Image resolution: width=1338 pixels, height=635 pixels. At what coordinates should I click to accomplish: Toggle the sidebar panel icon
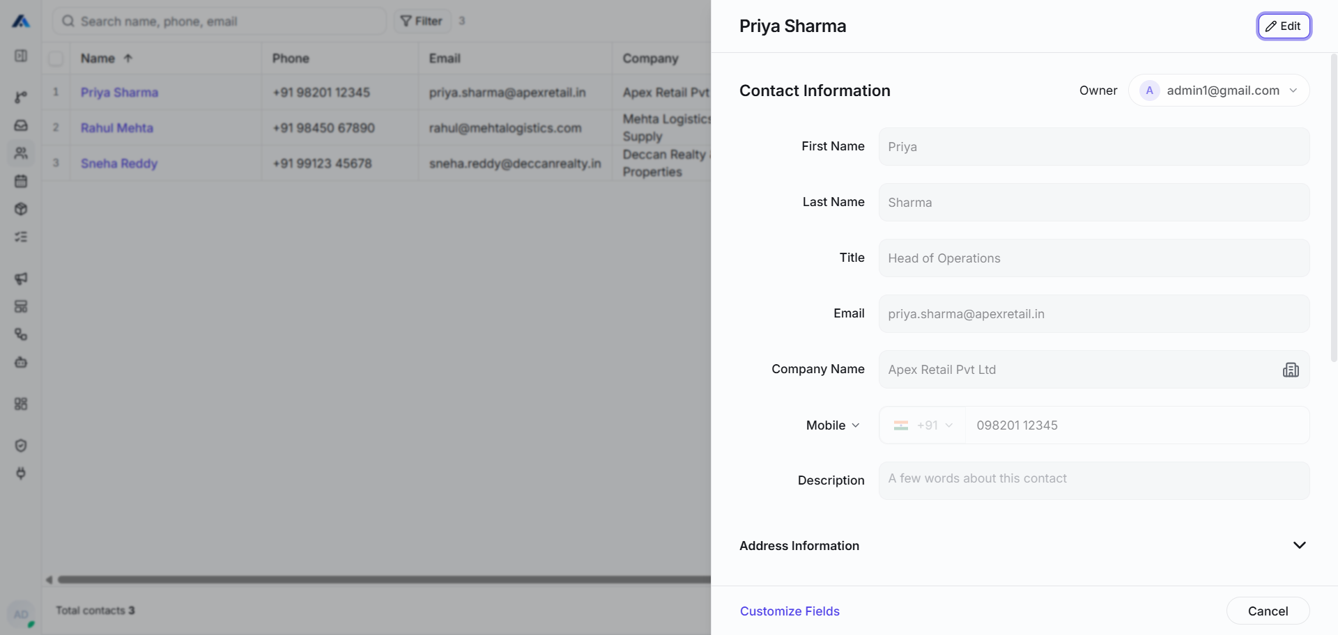(x=21, y=56)
